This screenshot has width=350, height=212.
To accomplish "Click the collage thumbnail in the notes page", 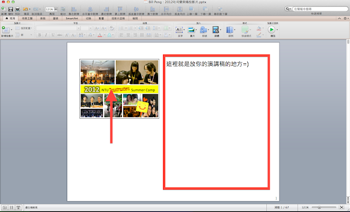I will tap(119, 89).
